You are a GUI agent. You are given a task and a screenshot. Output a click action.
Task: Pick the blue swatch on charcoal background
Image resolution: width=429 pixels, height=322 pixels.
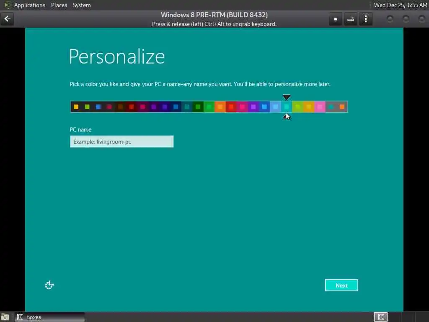pos(98,107)
